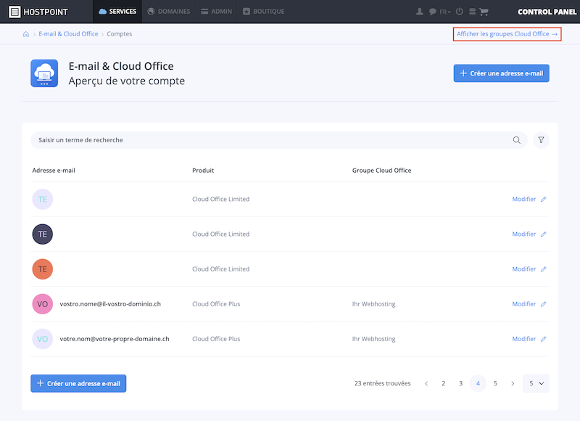Open the user account icon
The width and height of the screenshot is (580, 421).
point(420,12)
